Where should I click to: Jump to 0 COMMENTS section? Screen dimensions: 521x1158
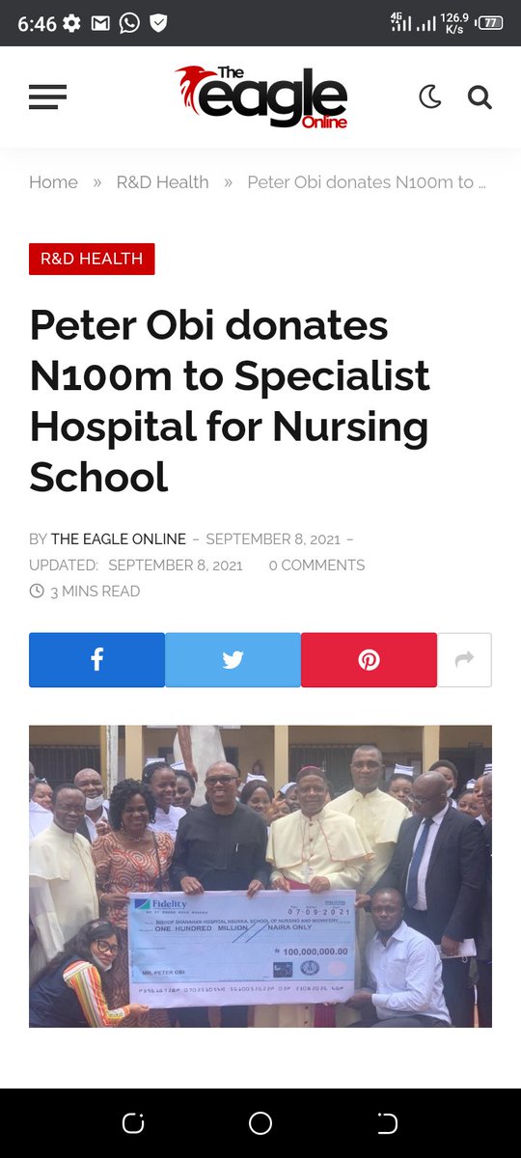(316, 565)
